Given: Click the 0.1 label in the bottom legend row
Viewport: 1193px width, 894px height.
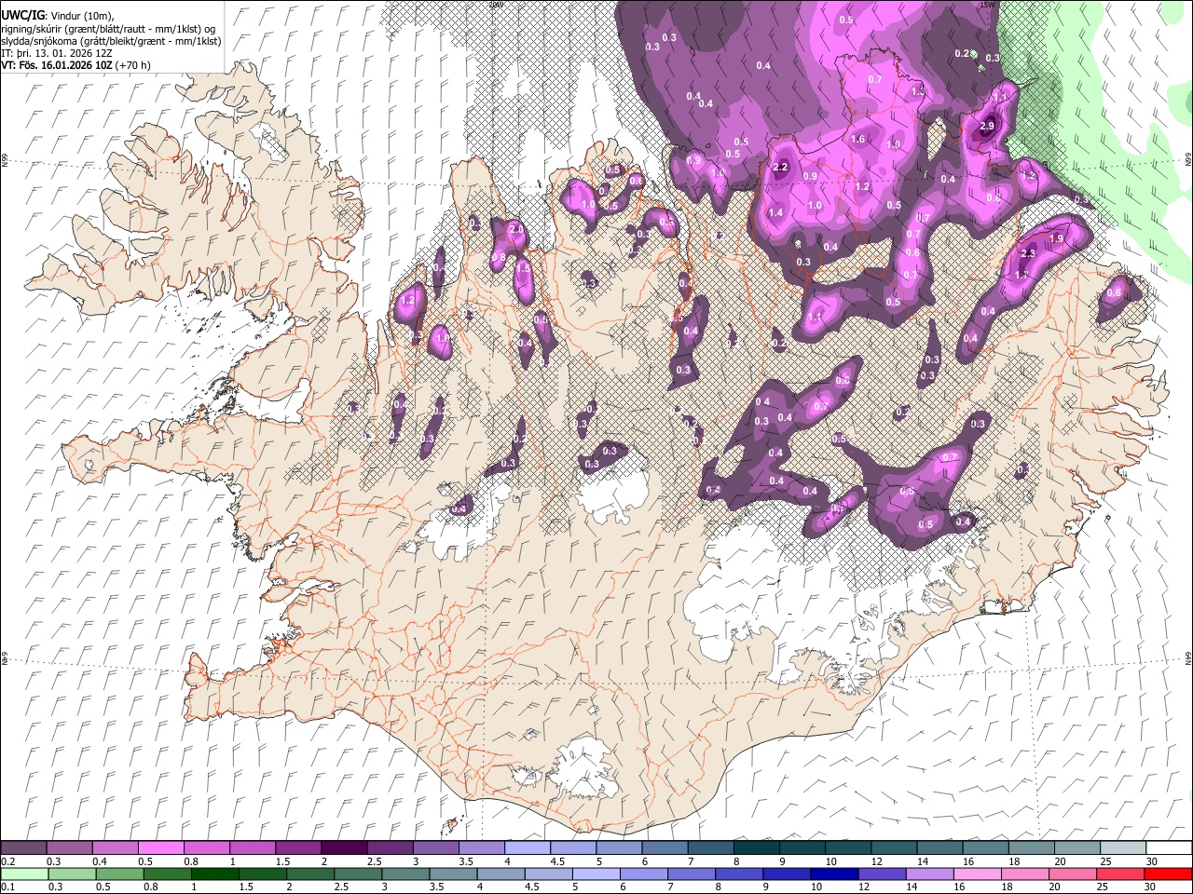Looking at the screenshot, I should point(8,887).
